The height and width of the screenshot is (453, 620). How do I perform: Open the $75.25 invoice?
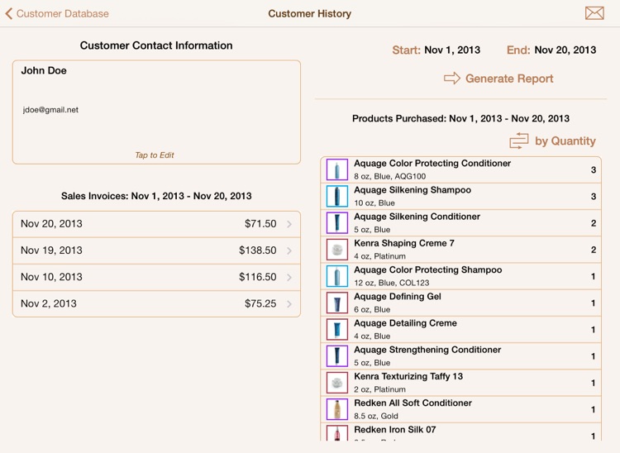[156, 304]
